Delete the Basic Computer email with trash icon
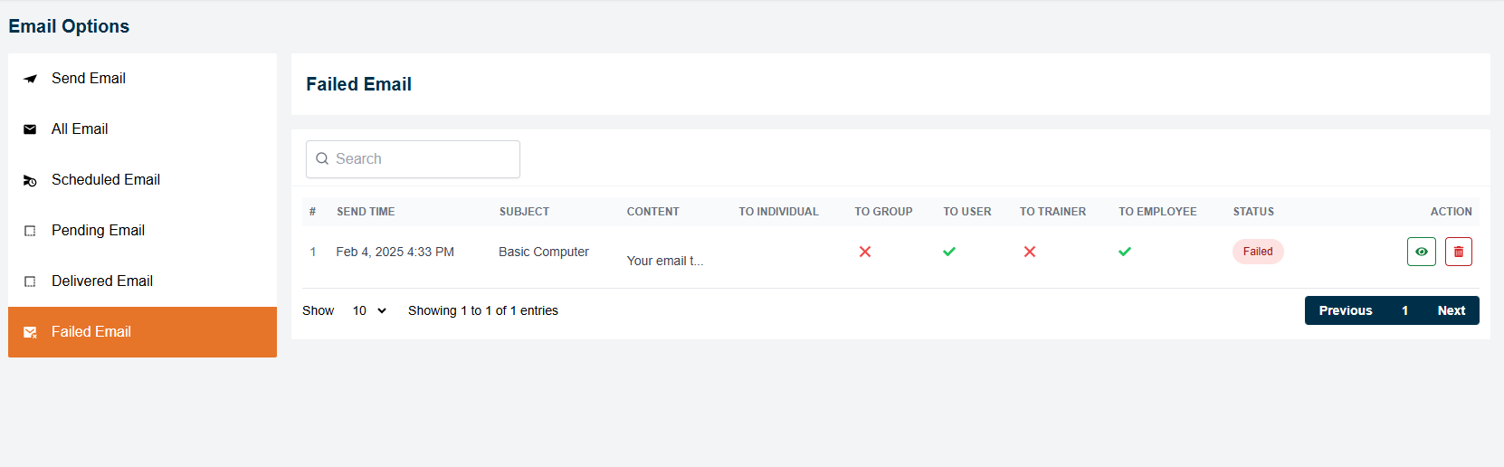The height and width of the screenshot is (467, 1504). [x=1458, y=252]
